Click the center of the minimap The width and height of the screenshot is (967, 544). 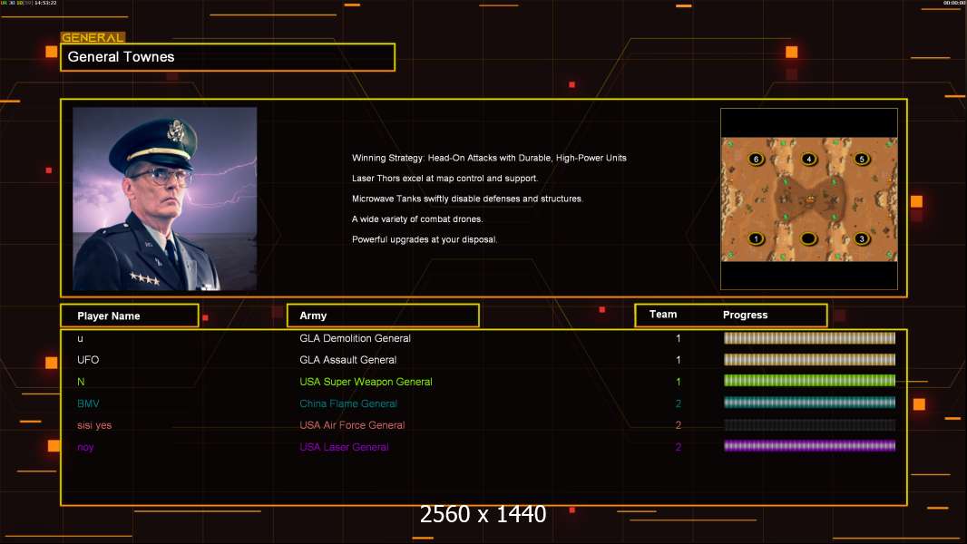[x=809, y=199]
